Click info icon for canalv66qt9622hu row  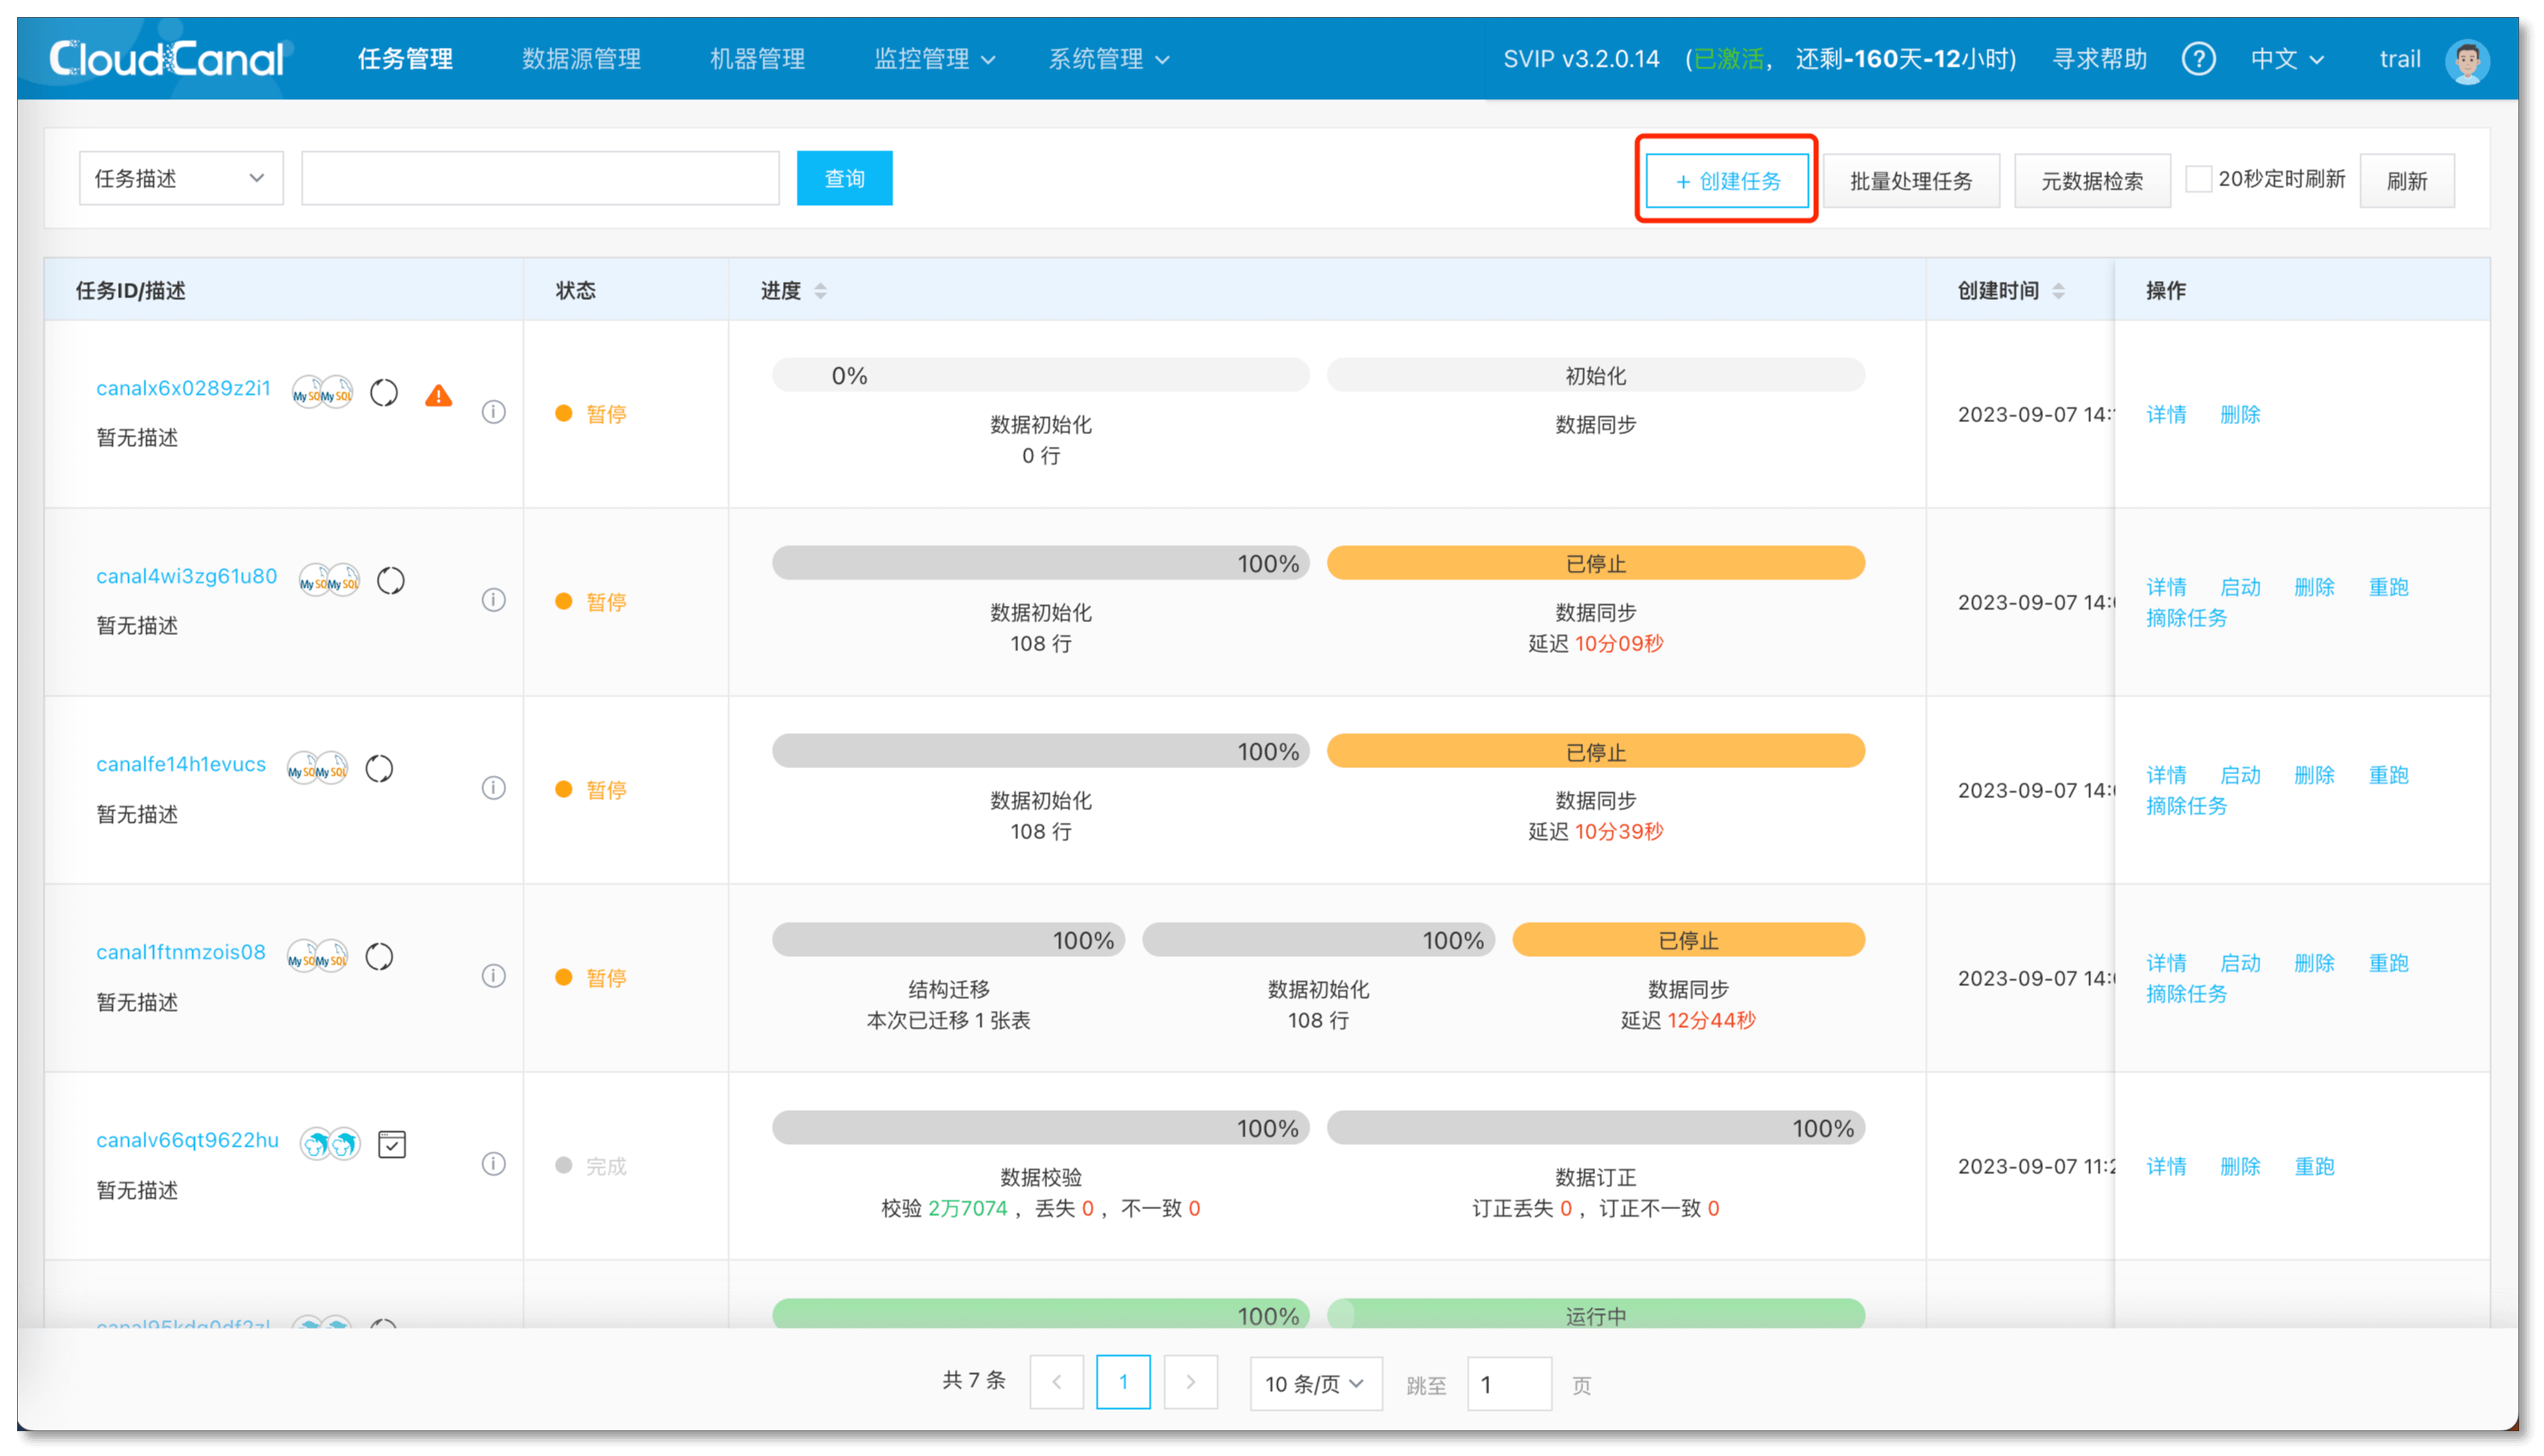(x=493, y=1164)
